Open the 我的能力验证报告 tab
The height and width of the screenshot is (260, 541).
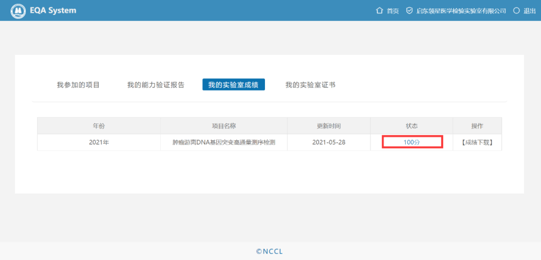click(x=156, y=85)
